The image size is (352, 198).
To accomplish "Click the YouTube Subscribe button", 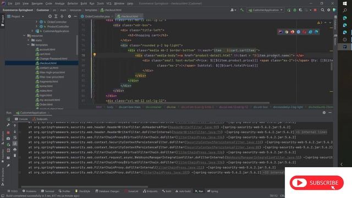I will point(317,183).
